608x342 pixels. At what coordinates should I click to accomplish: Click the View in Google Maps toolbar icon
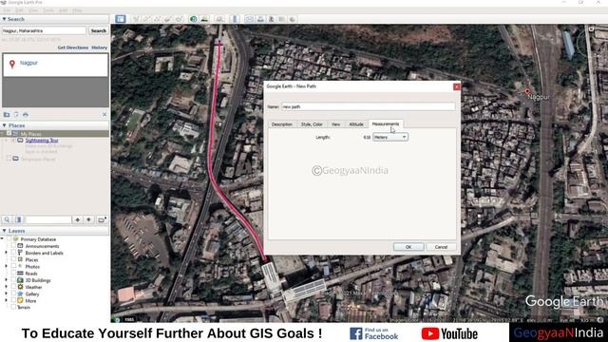282,19
